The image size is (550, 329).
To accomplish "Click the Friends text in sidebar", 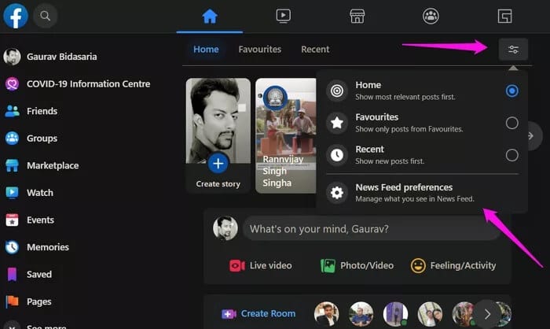I will coord(42,111).
